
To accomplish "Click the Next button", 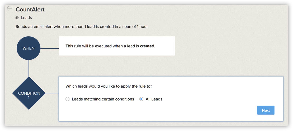I will click(266, 110).
